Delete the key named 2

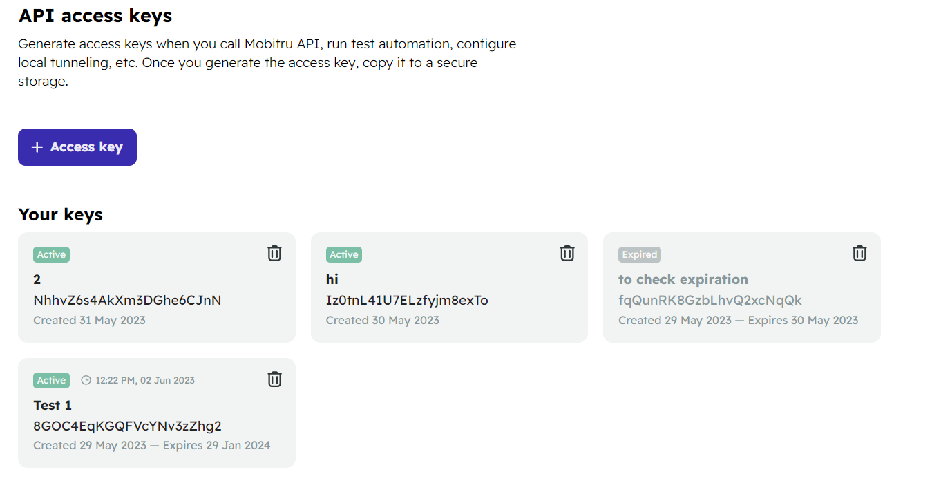(274, 253)
